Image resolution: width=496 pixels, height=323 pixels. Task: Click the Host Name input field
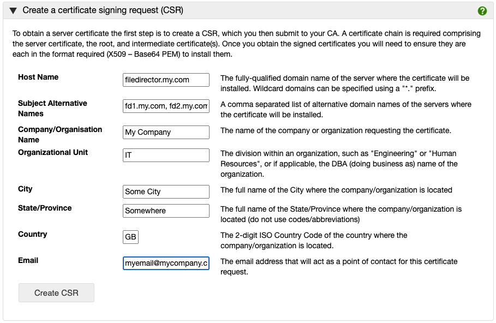(166, 80)
